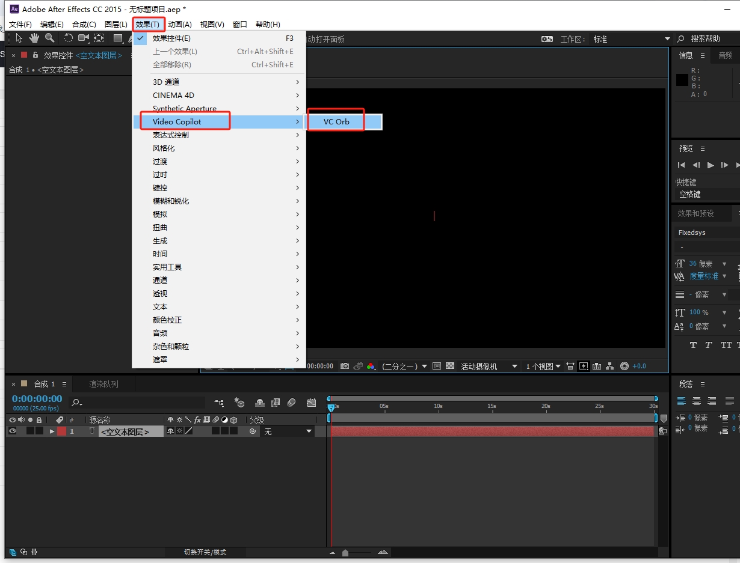
Task: Open the parent dropdown showing 无
Action: coord(288,431)
